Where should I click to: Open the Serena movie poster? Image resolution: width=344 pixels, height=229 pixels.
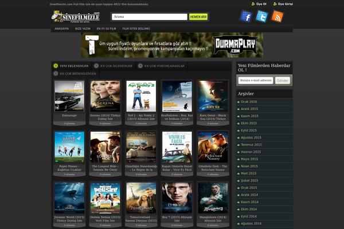[x=105, y=96]
